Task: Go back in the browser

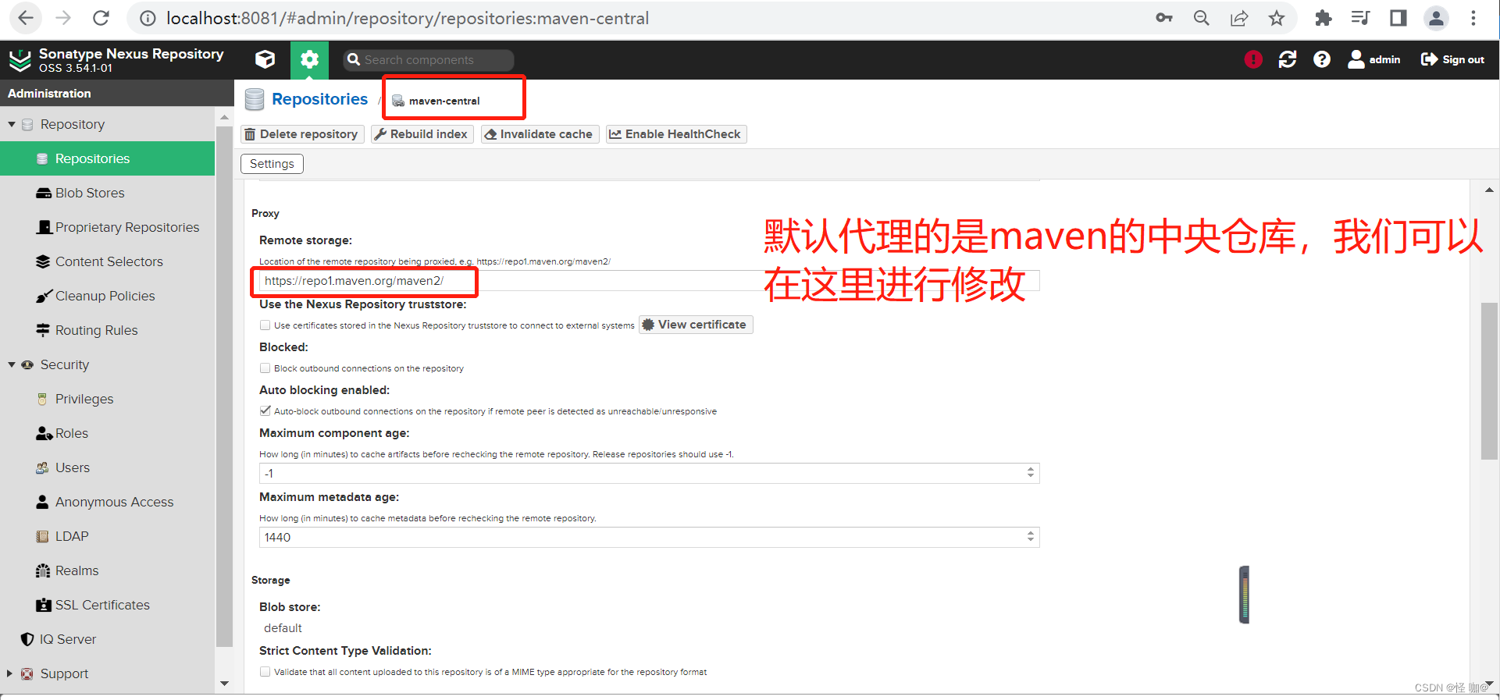Action: point(26,18)
